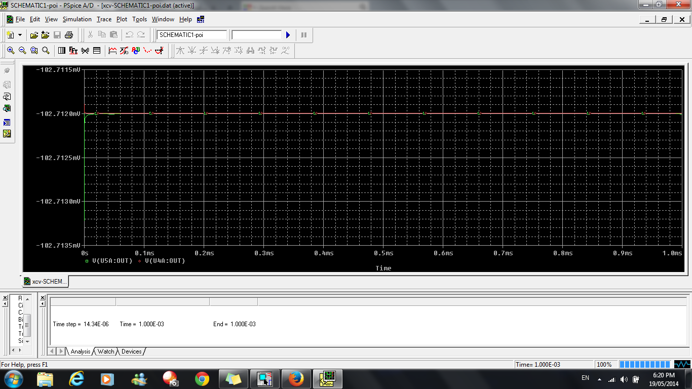
Task: Click the Windows Start button
Action: (13, 378)
